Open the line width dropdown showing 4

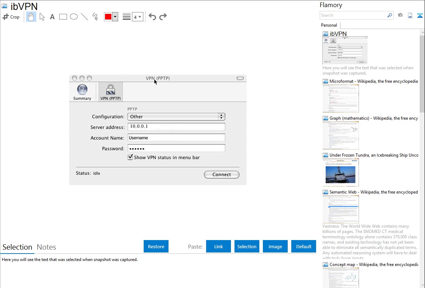pos(137,17)
